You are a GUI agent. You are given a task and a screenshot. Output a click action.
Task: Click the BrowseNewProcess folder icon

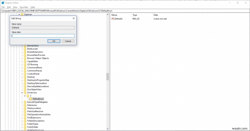click(x=25, y=55)
